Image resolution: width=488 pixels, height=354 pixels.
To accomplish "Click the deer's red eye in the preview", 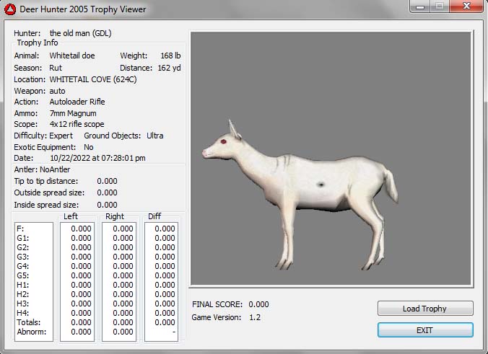I will click(224, 141).
